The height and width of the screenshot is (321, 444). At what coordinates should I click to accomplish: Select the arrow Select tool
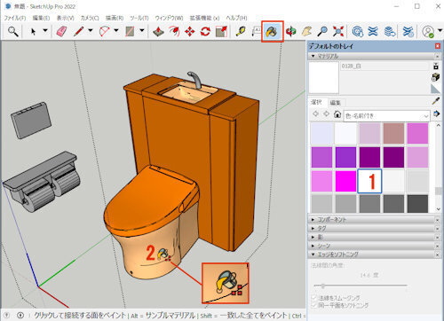click(34, 31)
